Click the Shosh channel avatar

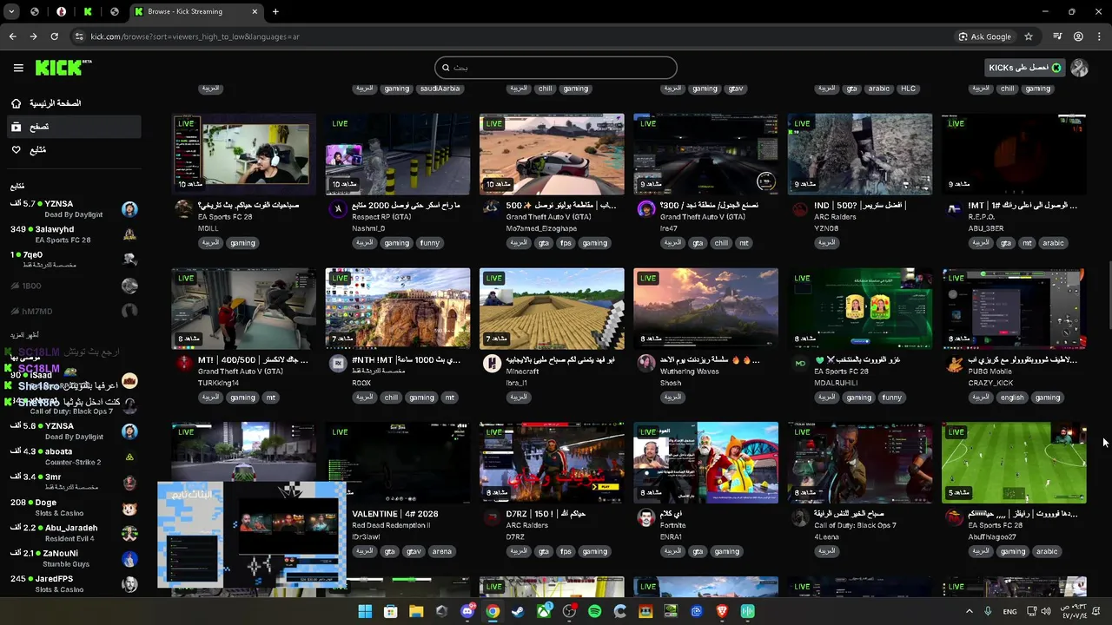click(x=645, y=364)
